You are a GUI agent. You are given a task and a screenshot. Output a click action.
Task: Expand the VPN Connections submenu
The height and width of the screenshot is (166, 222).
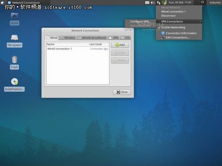[179, 22]
